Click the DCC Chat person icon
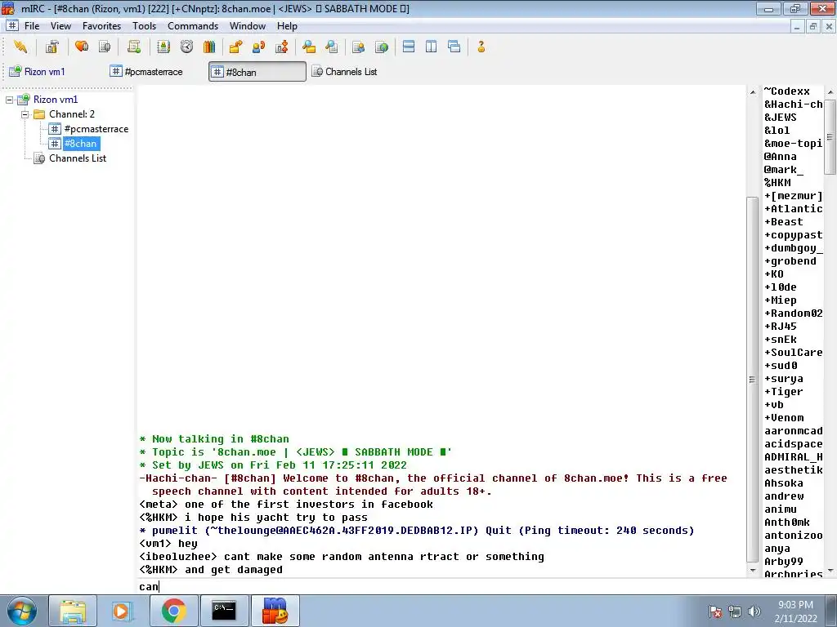This screenshot has width=837, height=627. tap(259, 47)
